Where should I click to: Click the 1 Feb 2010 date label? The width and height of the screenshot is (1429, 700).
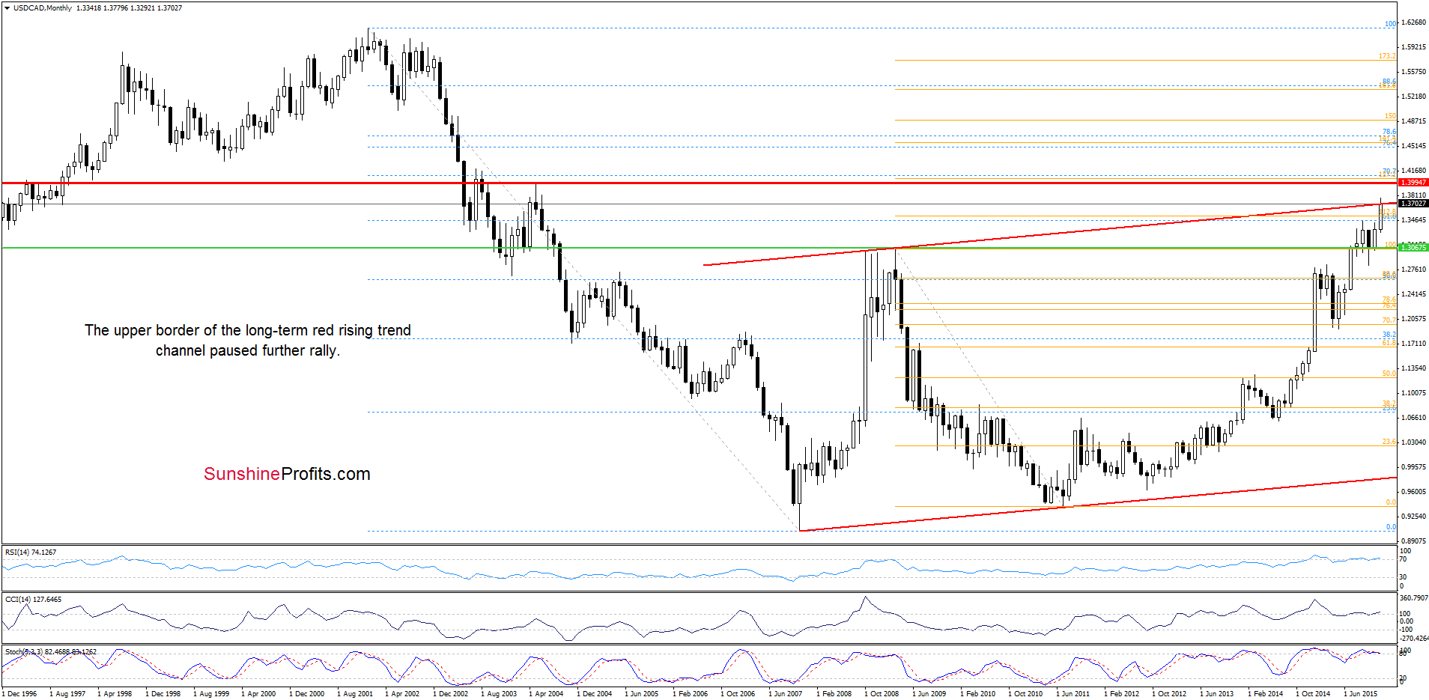click(x=978, y=694)
